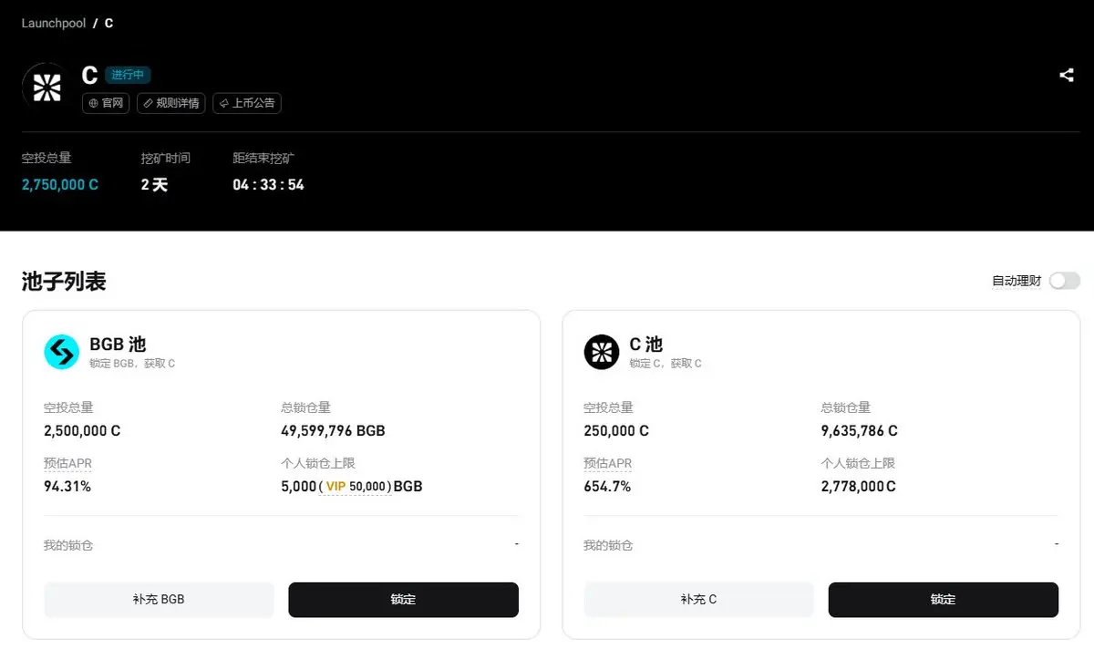Click the 预估APR label in BGB pool
The height and width of the screenshot is (659, 1094).
tap(68, 464)
